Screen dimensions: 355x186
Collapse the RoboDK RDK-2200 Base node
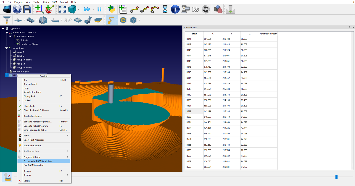pyautogui.click(x=7, y=33)
